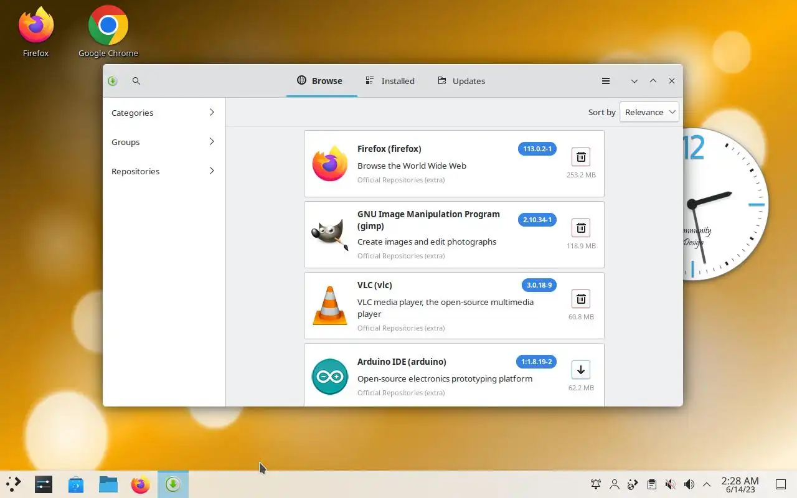Open the Sort by Relevance dropdown
This screenshot has width=797, height=498.
(649, 112)
